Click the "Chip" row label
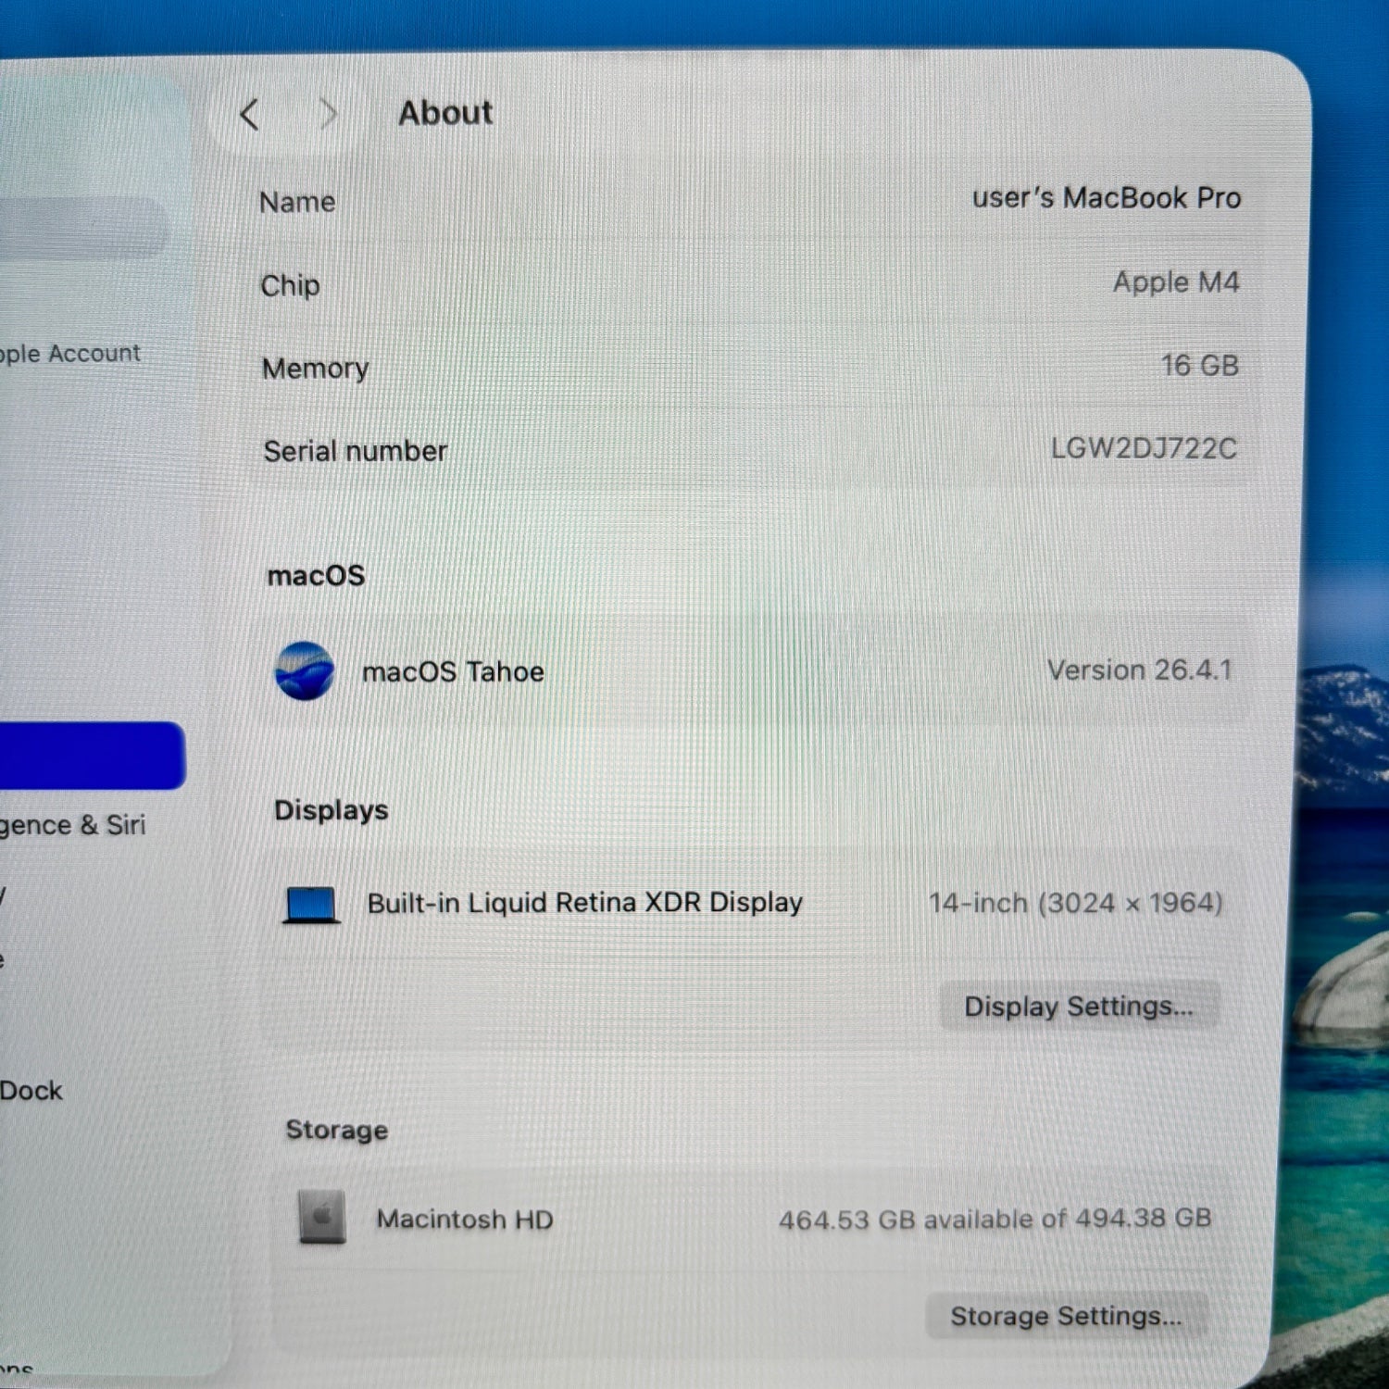 tap(290, 285)
